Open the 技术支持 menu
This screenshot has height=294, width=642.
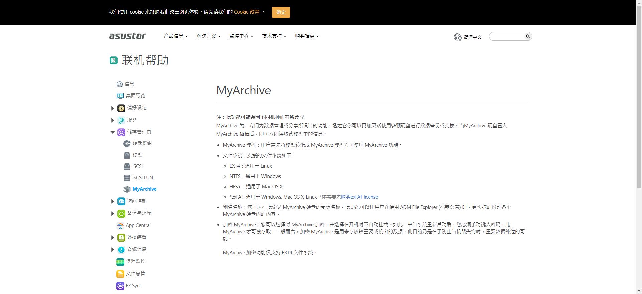coord(274,36)
